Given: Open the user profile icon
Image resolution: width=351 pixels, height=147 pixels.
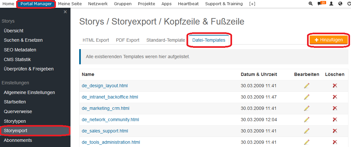Looking at the screenshot, I should [x=331, y=4].
